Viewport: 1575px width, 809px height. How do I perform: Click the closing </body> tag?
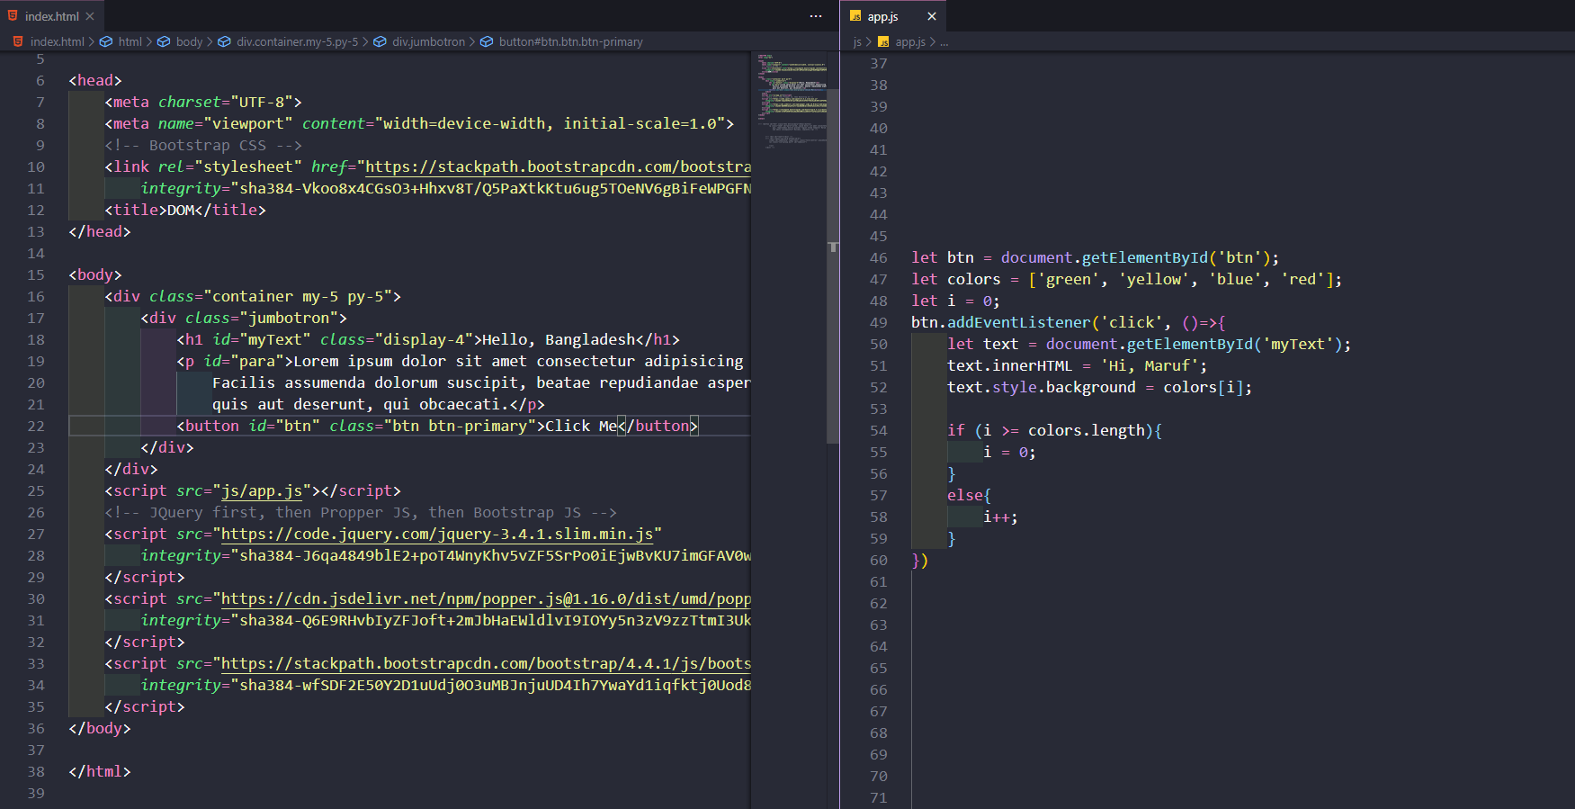tap(100, 728)
